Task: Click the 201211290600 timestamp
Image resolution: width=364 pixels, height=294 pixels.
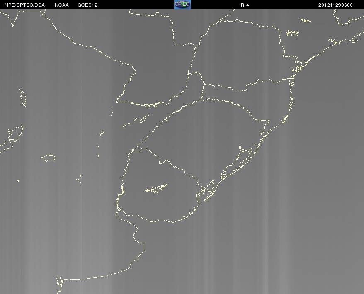Action: [335, 5]
